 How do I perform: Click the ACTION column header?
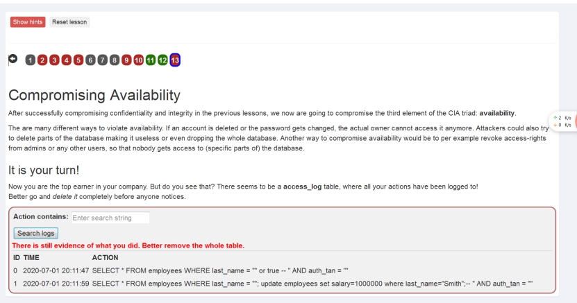pyautogui.click(x=106, y=258)
